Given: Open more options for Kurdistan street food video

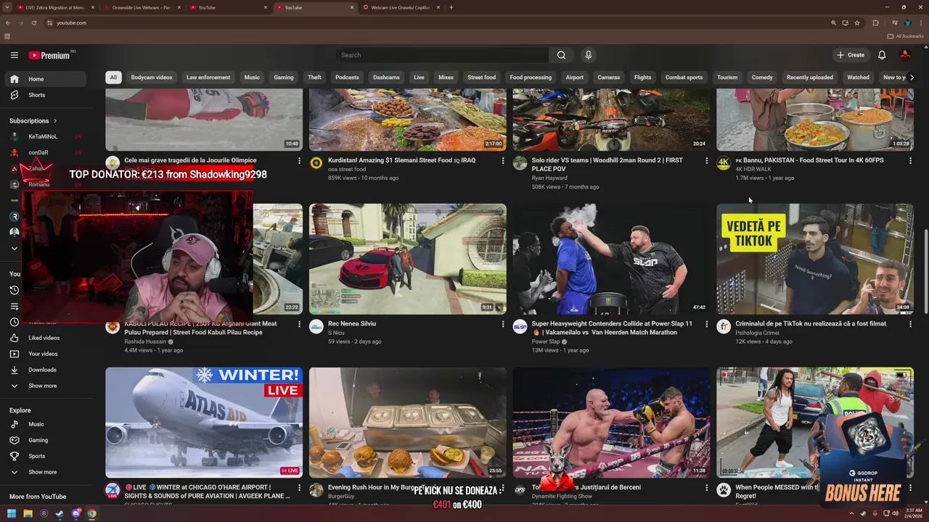Looking at the screenshot, I should point(503,161).
